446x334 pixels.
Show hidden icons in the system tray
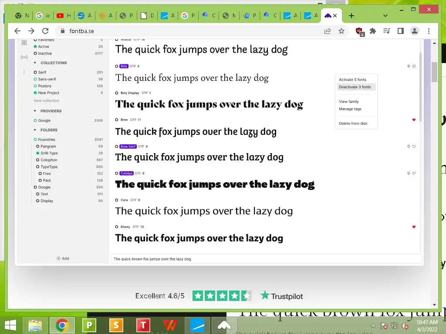coord(373,326)
